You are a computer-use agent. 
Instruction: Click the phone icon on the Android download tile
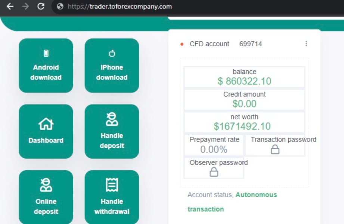point(46,53)
